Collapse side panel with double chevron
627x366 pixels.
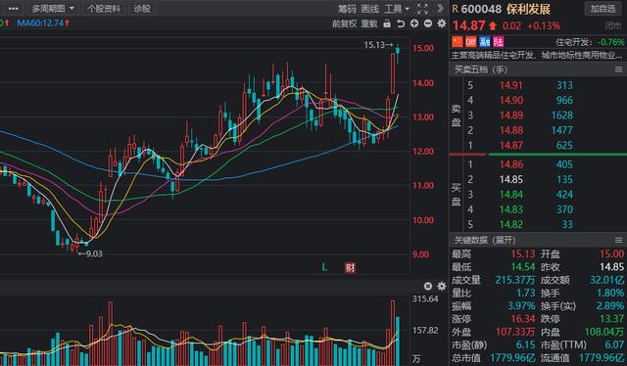click(440, 9)
